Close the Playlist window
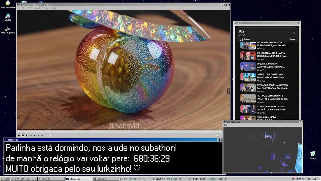This screenshot has height=181, width=321. tap(299, 23)
